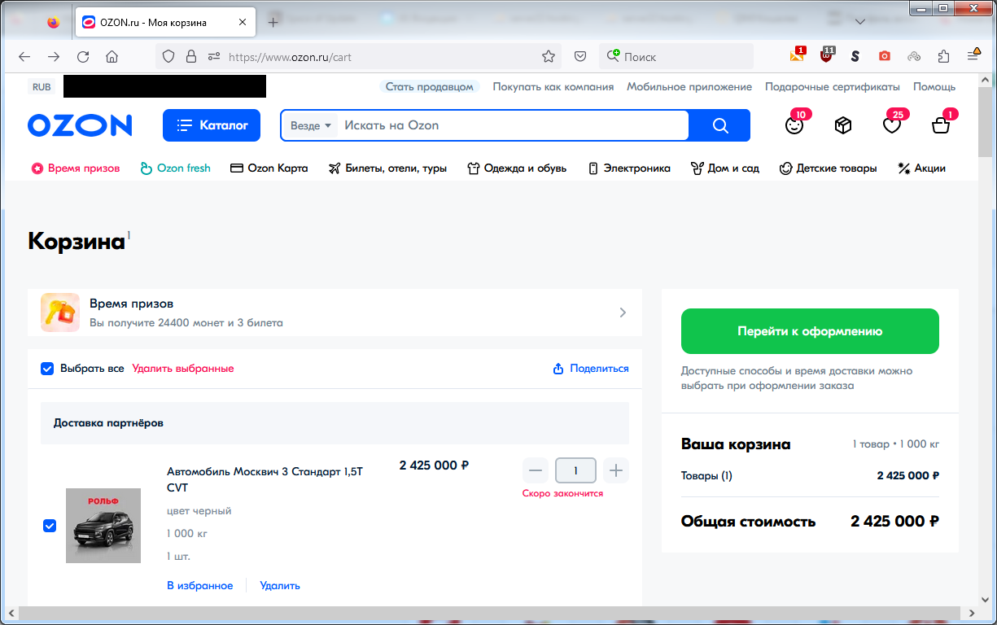Add item via В избранное link

(200, 586)
